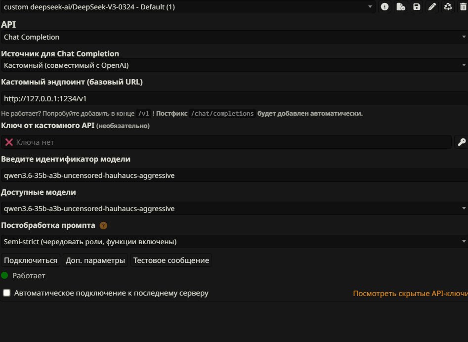Screen dimensions: 468x342
Task: Open the connection profile dropdown at top
Action: [188, 7]
